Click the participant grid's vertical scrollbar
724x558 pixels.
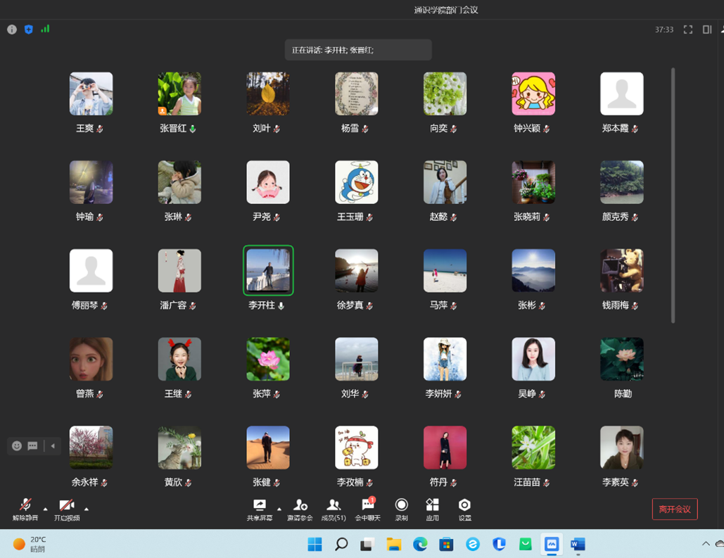click(673, 196)
